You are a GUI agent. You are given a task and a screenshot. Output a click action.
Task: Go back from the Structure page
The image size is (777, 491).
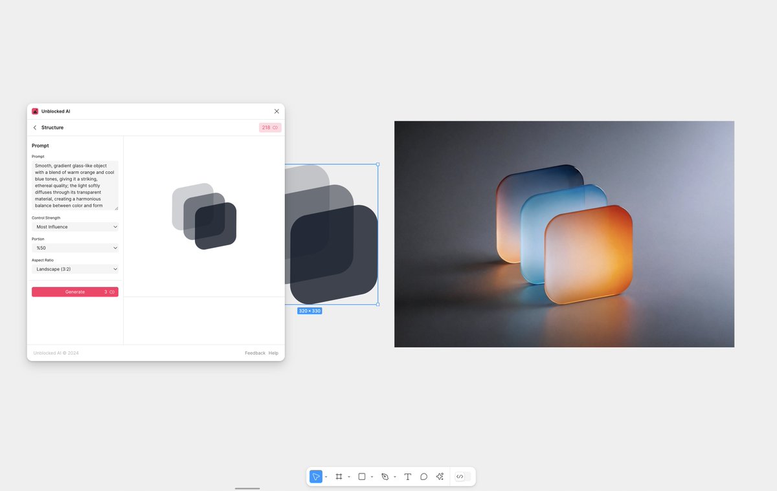coord(35,128)
